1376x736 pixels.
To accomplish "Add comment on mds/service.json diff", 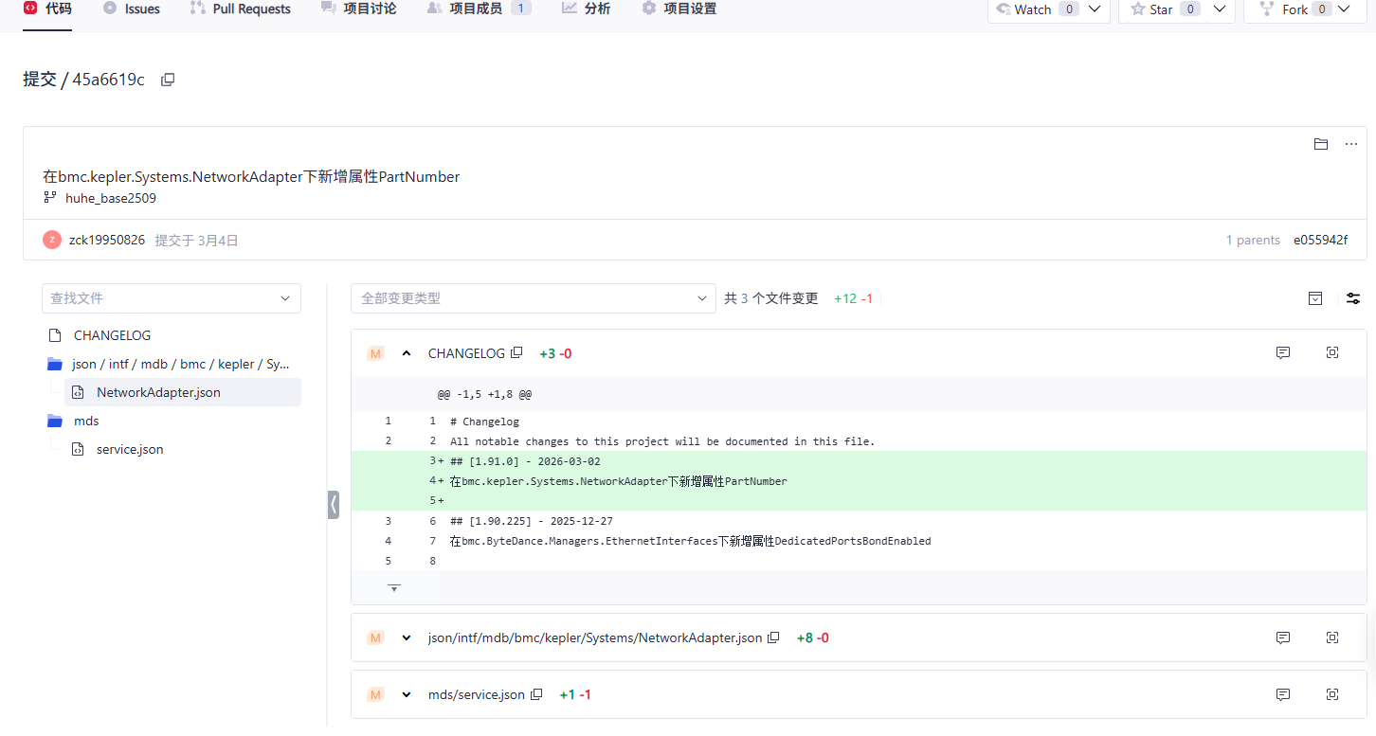I will click(x=1283, y=694).
